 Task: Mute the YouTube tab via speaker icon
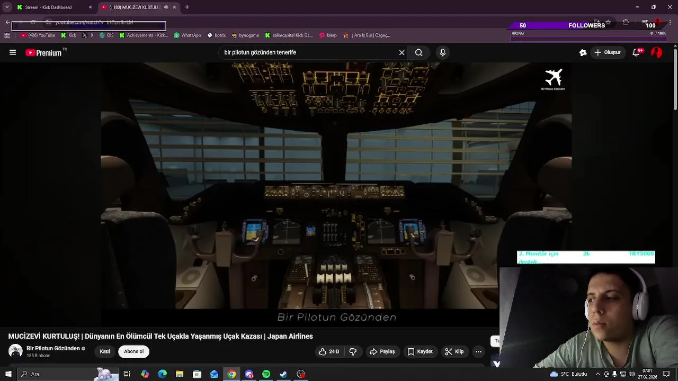(x=166, y=7)
